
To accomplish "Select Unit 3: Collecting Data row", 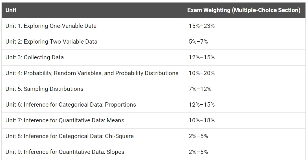I will point(154,57).
